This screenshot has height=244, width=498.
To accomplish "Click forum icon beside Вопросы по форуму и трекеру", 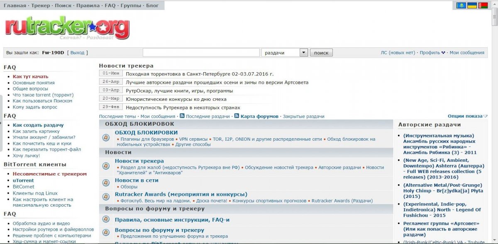I will coord(106,232).
